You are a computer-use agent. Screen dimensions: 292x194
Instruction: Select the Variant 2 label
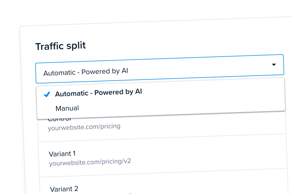pos(64,189)
